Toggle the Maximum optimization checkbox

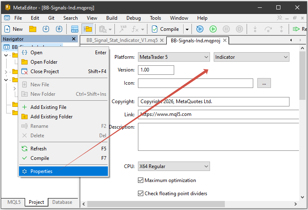pyautogui.click(x=140, y=180)
